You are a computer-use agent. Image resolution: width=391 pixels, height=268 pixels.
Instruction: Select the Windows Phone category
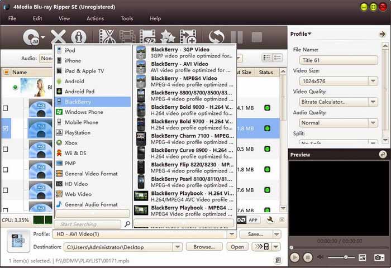click(93, 112)
